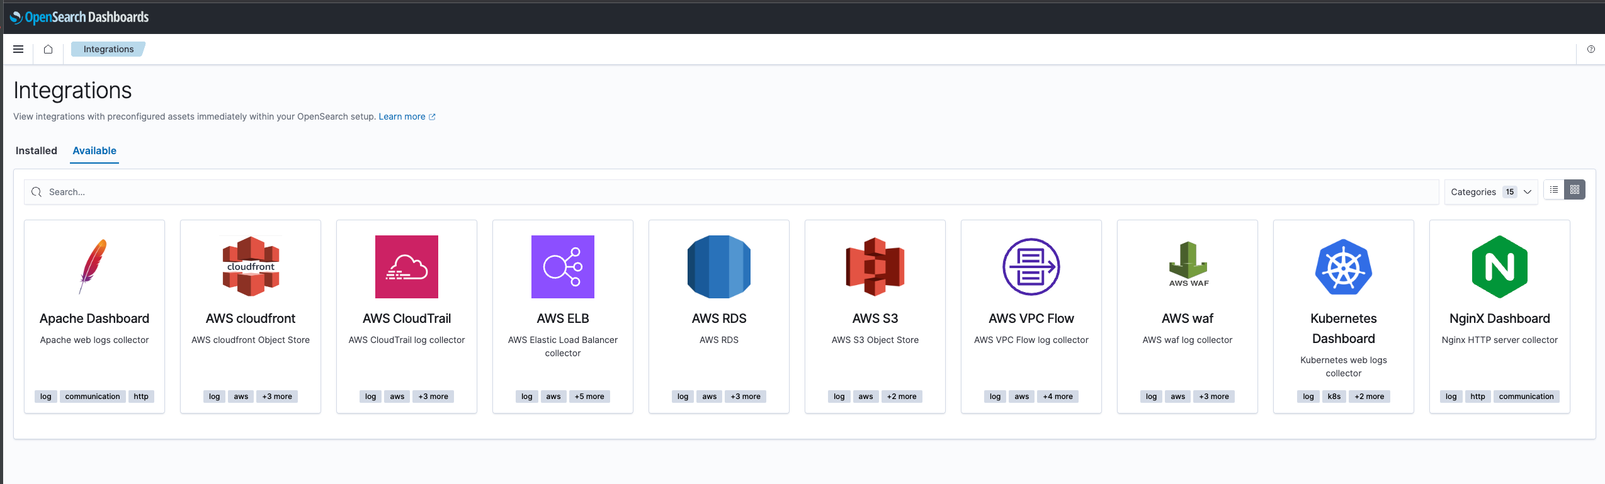Click the AWS VPC Flow logo
This screenshot has height=484, width=1605.
(1031, 267)
